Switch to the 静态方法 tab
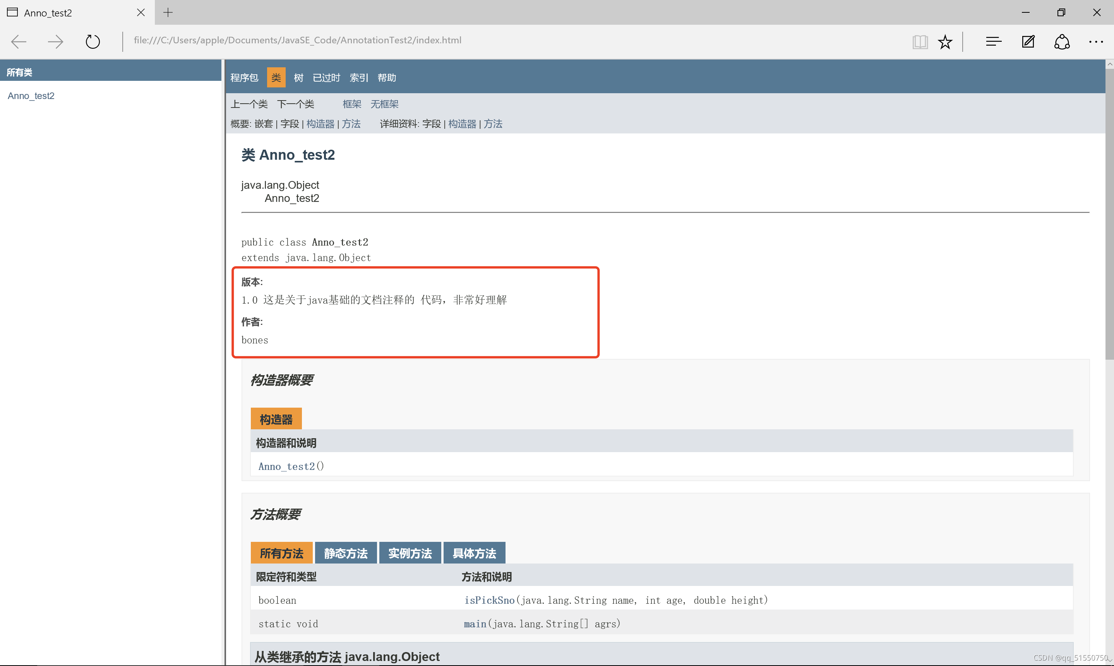The height and width of the screenshot is (666, 1114). 345,553
